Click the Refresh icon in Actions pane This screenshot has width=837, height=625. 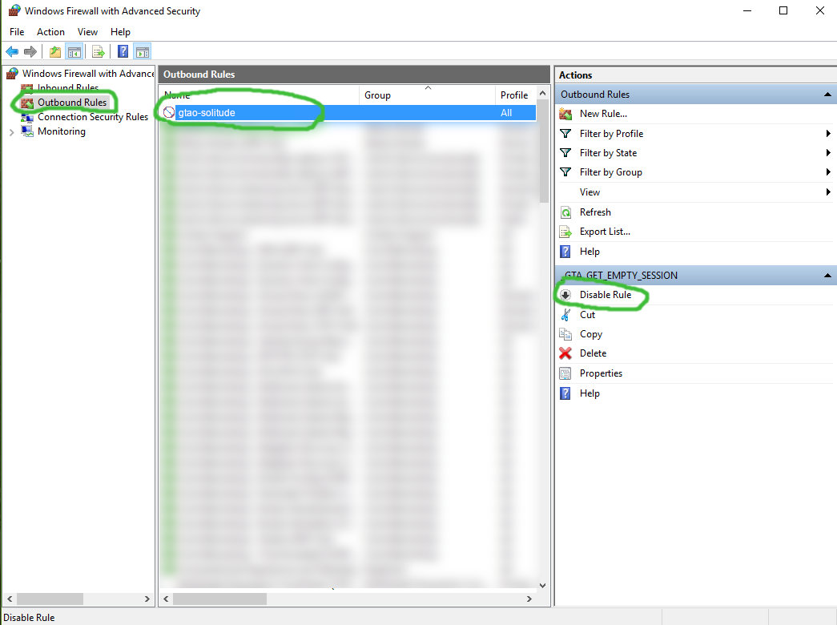point(565,212)
